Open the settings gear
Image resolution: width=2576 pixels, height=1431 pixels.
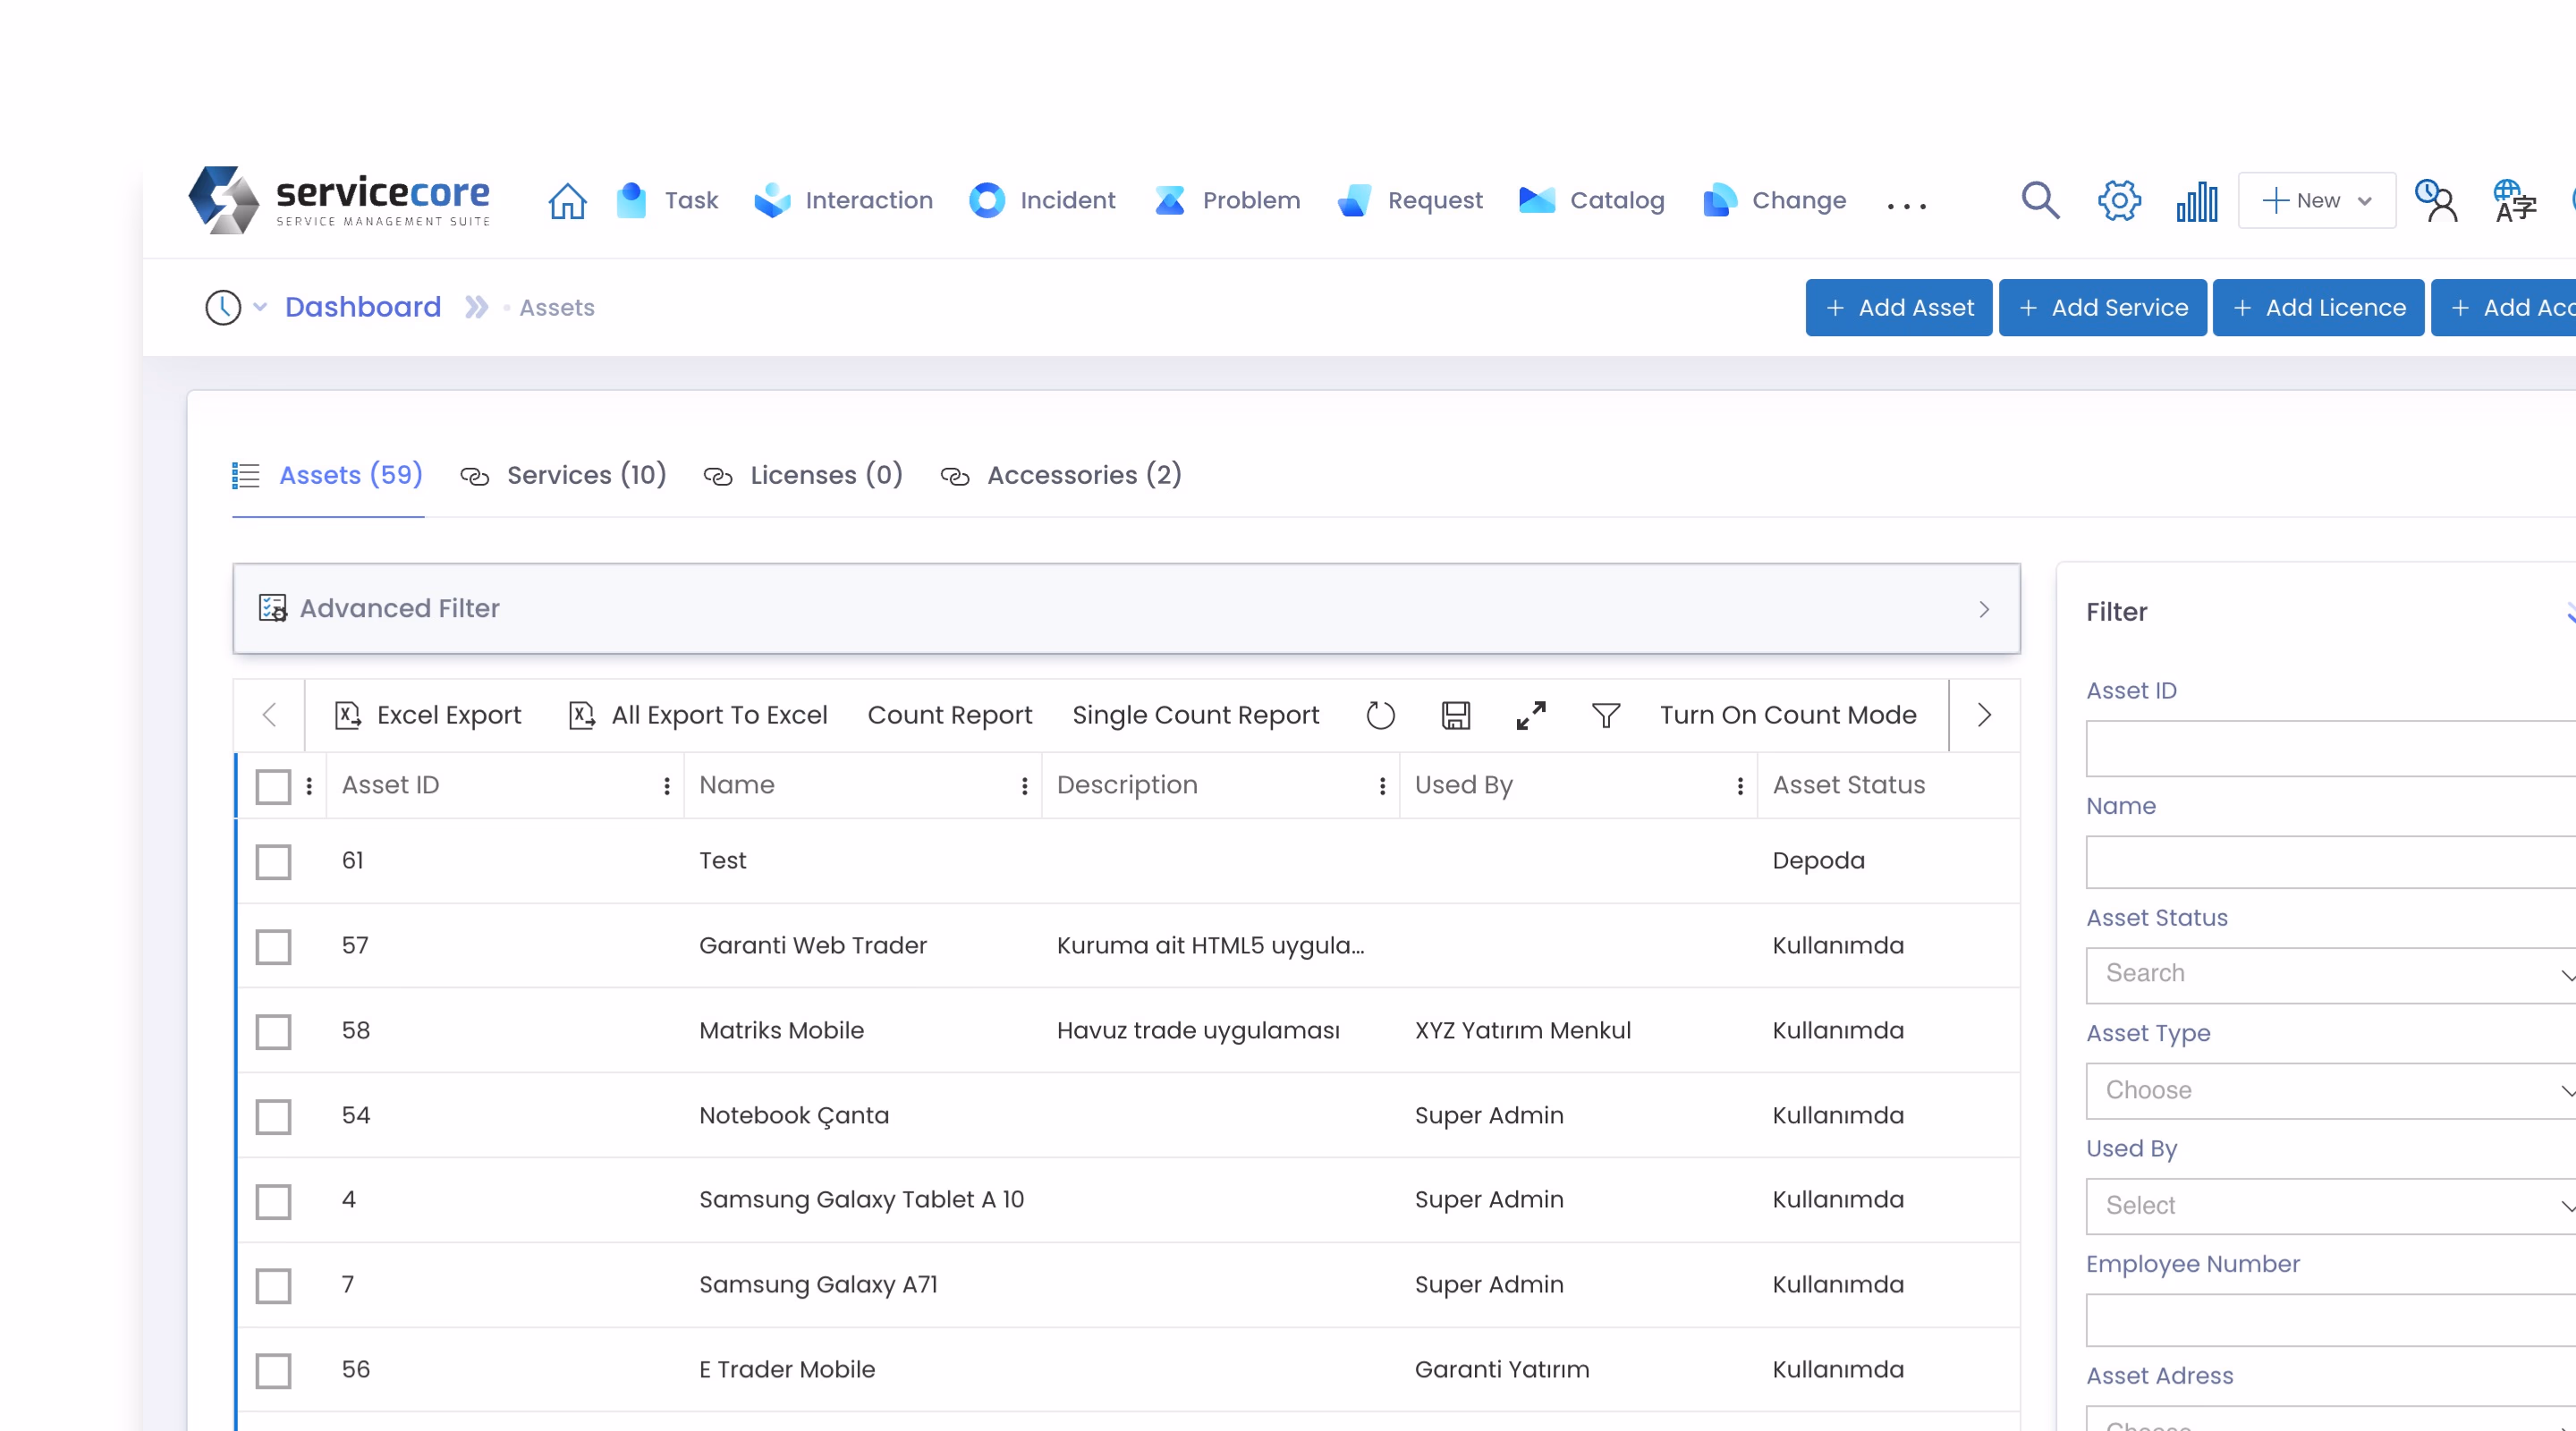point(2119,200)
